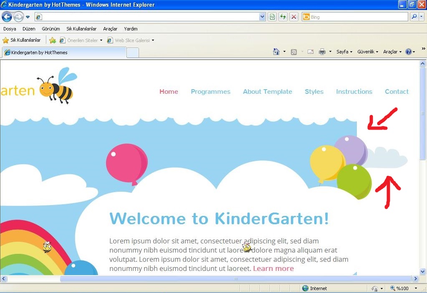The image size is (427, 293).
Task: Change zoom level with %100 button
Action: click(x=399, y=288)
